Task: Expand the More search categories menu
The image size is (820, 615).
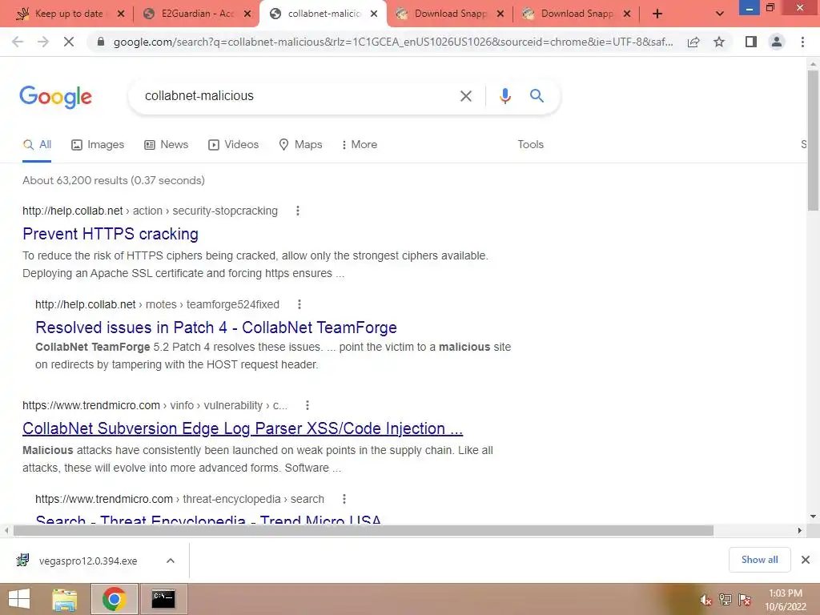Action: pos(360,145)
